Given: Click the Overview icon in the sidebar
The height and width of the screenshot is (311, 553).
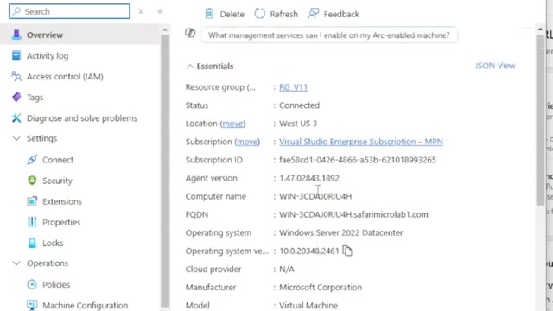Looking at the screenshot, I should tap(16, 35).
